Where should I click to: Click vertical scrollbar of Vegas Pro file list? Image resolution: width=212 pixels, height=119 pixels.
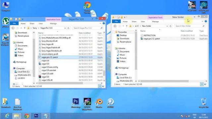[104, 73]
